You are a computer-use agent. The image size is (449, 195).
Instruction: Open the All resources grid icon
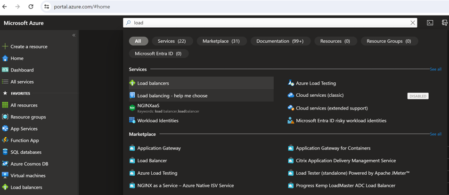point(5,105)
